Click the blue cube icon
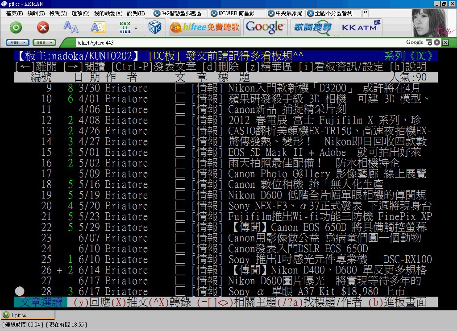The image size is (457, 331). tap(155, 28)
